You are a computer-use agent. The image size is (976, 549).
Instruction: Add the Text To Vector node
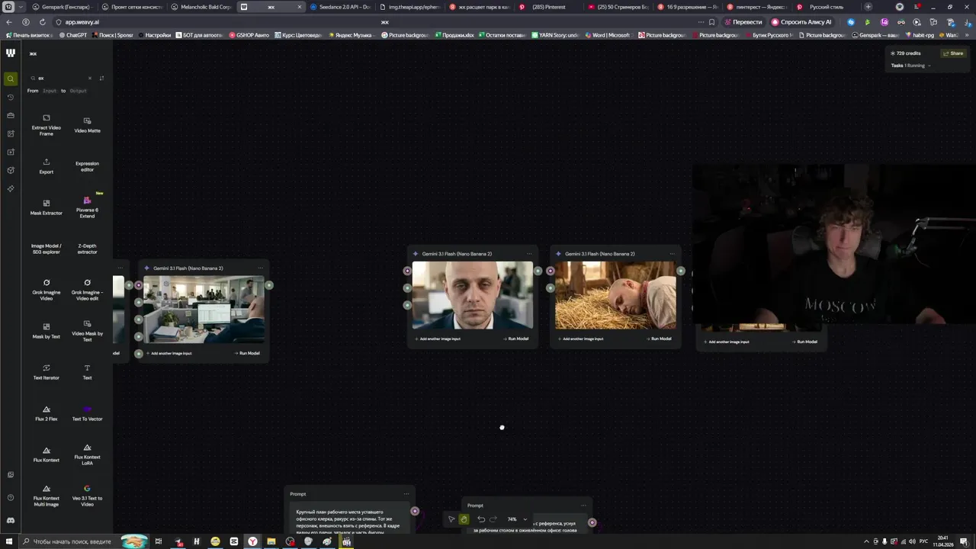click(87, 413)
